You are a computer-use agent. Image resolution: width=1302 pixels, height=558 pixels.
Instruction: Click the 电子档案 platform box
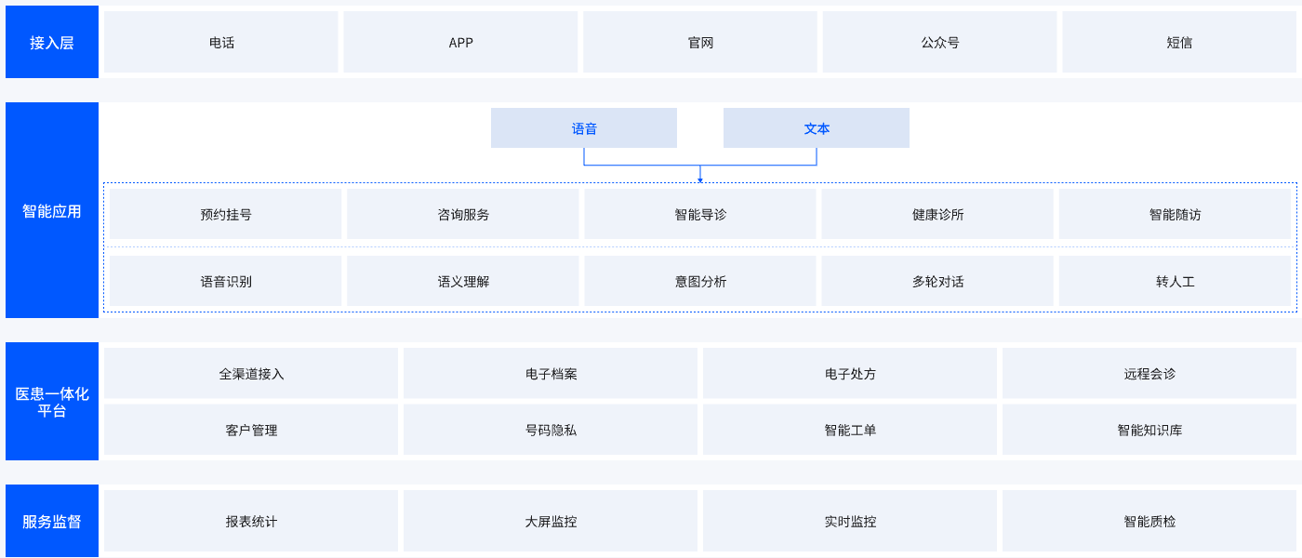click(x=551, y=374)
